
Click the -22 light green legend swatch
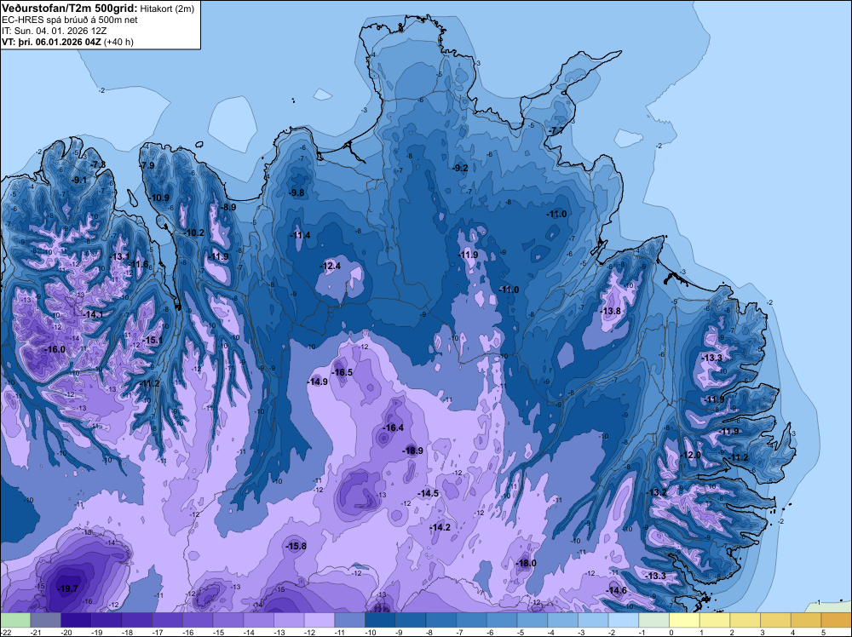[15, 620]
